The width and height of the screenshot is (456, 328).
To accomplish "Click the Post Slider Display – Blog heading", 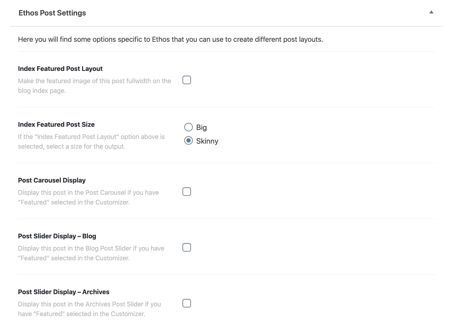I will [x=57, y=236].
